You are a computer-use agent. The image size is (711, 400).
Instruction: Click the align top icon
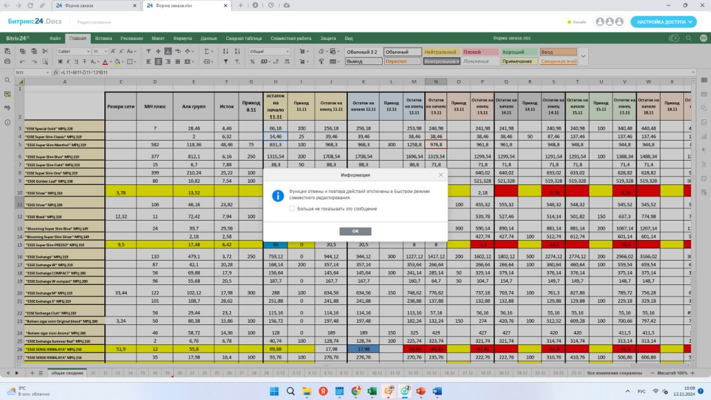coord(149,51)
